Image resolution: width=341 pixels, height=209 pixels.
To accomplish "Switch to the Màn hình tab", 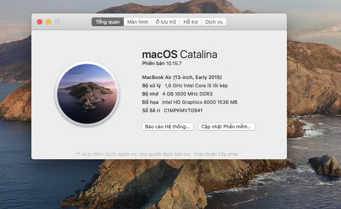I will [x=137, y=22].
